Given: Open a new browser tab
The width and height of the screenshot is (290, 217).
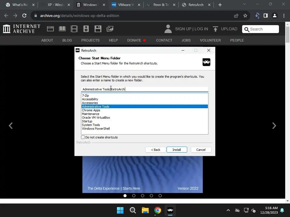Looking at the screenshot, I should [x=220, y=5].
